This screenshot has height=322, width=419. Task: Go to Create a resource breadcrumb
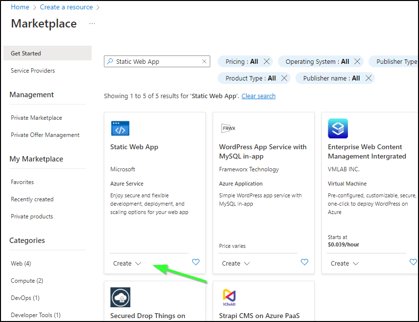click(66, 7)
